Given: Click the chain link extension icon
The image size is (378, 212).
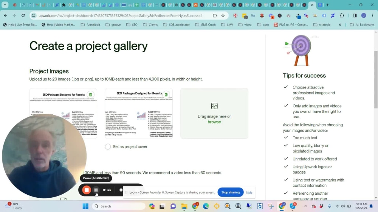Looking at the screenshot, I should point(306,15).
